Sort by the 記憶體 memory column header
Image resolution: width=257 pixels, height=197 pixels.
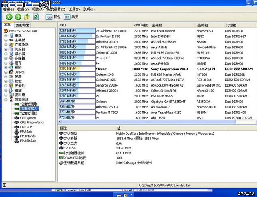[x=240, y=25]
